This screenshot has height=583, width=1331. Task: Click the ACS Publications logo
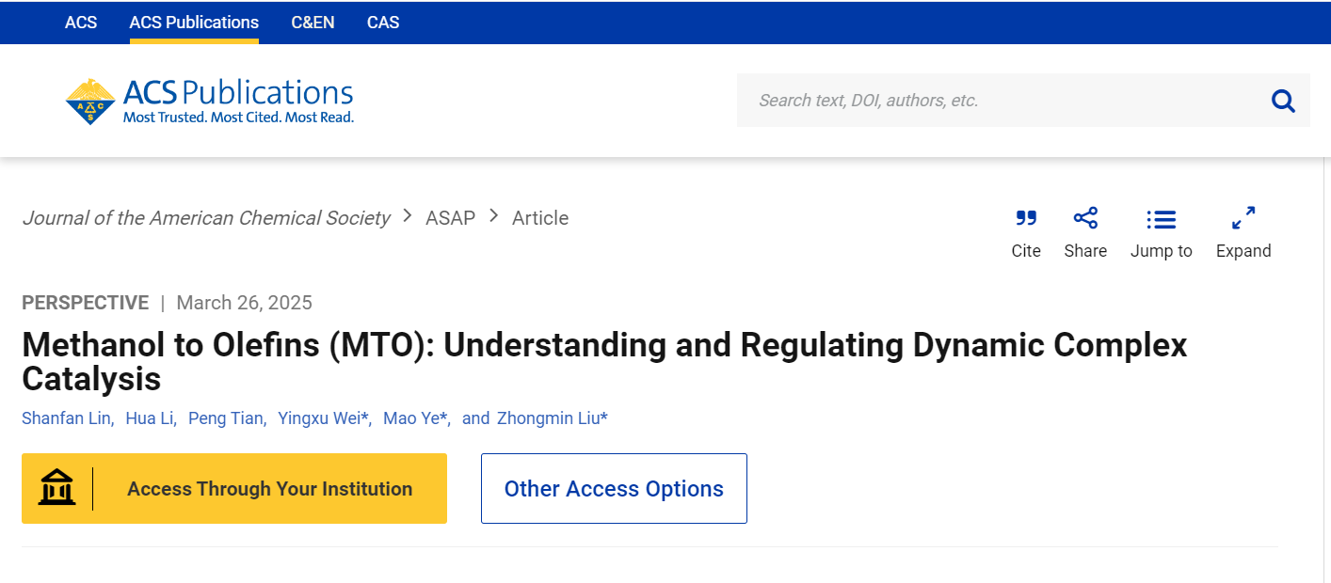coord(210,102)
